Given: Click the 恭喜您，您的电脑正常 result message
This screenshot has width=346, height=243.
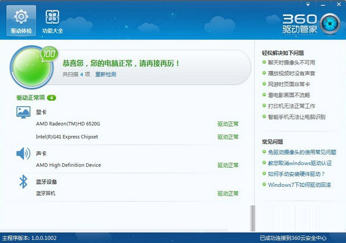Looking at the screenshot, I should (x=121, y=63).
